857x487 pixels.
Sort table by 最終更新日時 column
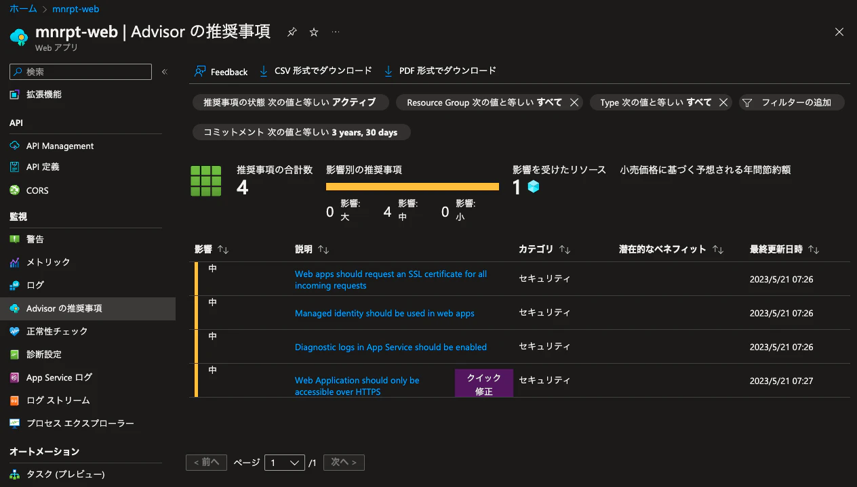pyautogui.click(x=785, y=249)
